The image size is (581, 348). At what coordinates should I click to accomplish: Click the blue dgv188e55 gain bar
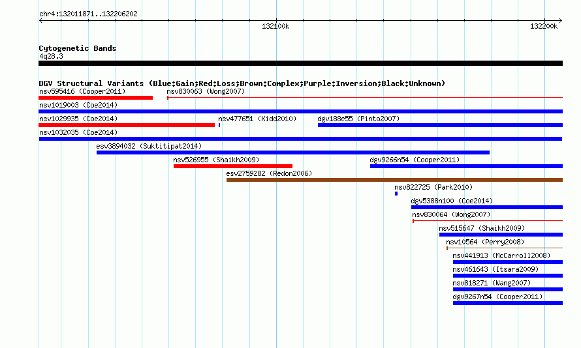pos(440,125)
